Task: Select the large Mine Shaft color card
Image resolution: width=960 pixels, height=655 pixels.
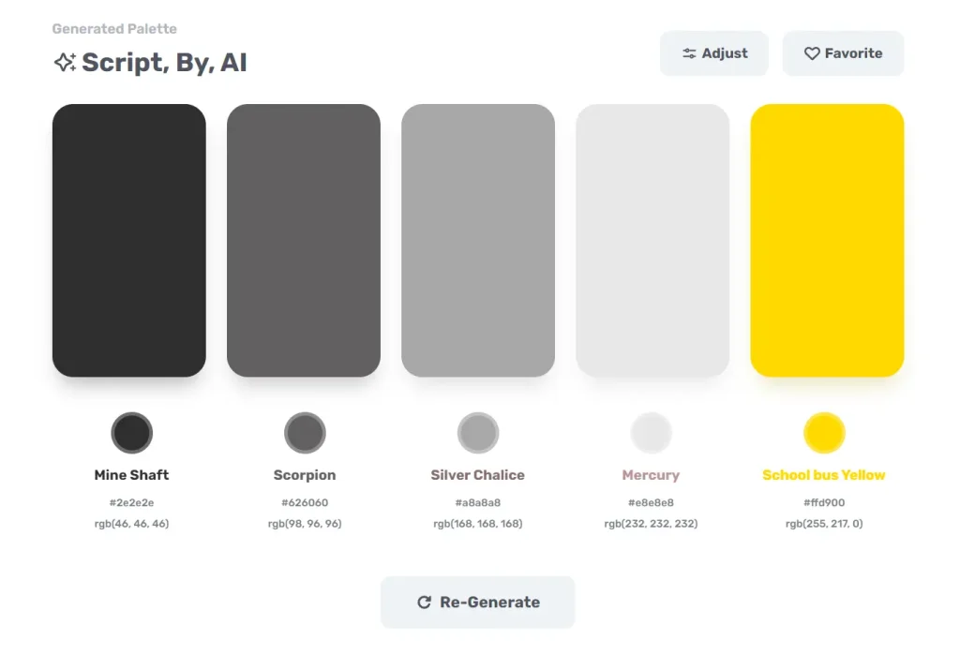Action: [128, 241]
